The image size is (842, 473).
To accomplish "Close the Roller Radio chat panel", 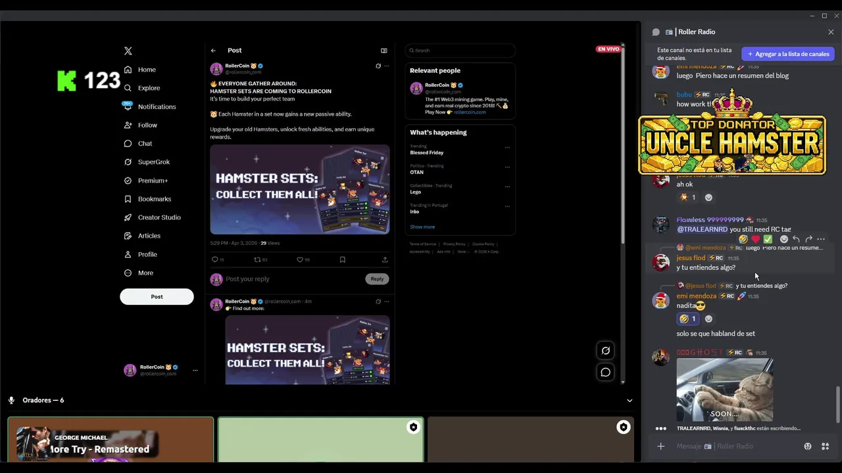I will point(831,32).
